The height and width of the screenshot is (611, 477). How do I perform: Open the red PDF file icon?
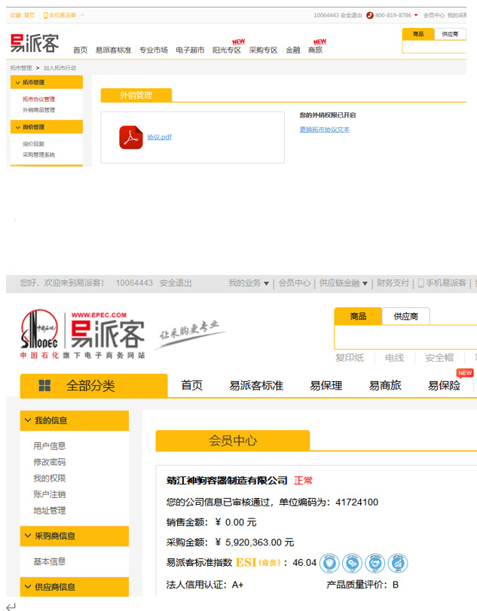click(131, 137)
